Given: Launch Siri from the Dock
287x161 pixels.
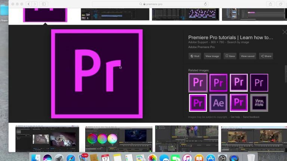Looking at the screenshot, I should [47, 158].
